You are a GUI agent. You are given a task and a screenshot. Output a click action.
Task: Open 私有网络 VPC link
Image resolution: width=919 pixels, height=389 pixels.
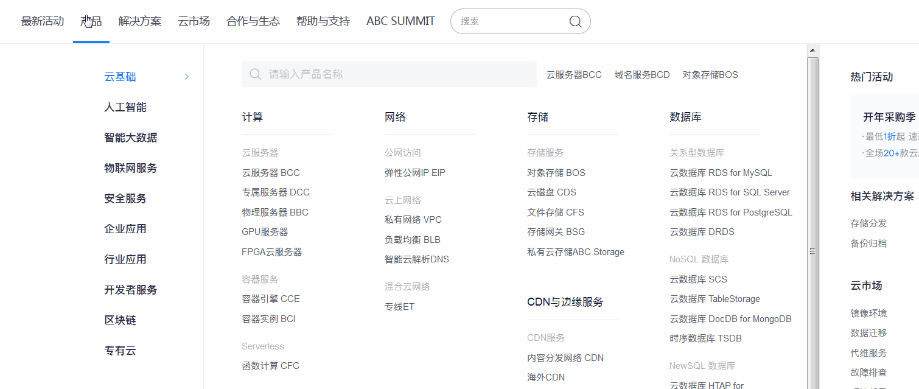click(x=413, y=220)
